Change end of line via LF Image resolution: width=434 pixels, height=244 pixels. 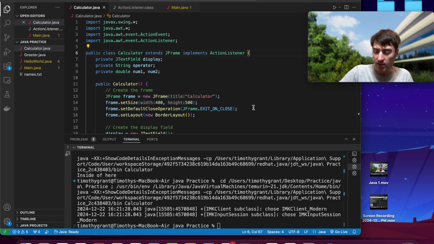tap(306, 232)
